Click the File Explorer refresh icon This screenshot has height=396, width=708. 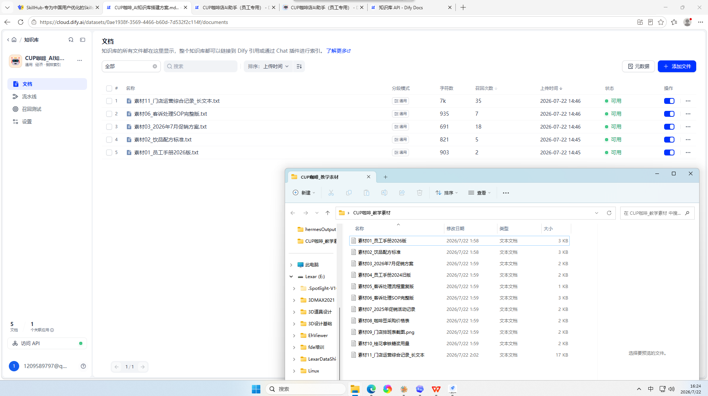pos(609,213)
